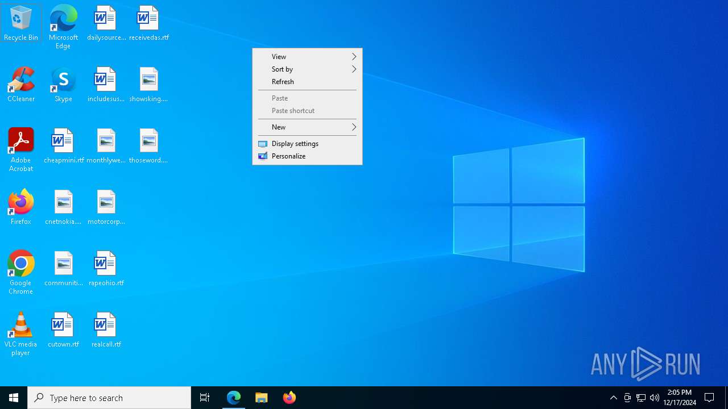Select the includesus document icon
This screenshot has height=409, width=728.
(106, 84)
